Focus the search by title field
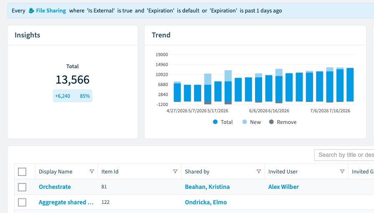374x213 pixels. (344, 155)
